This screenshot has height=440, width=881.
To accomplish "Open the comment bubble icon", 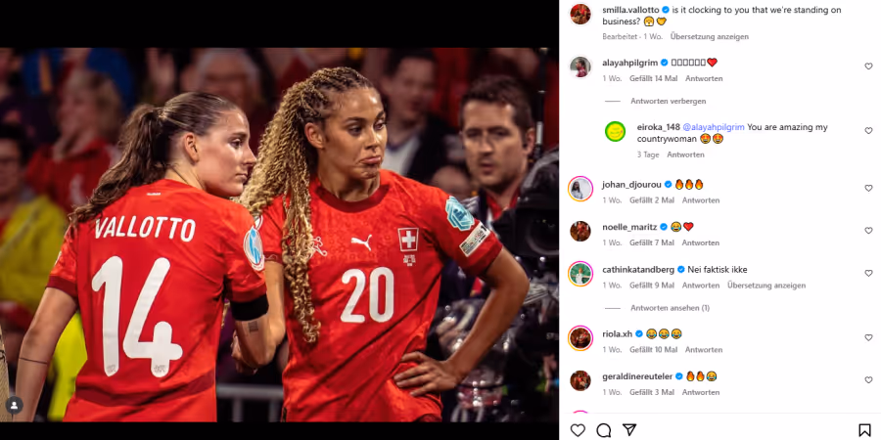I will pyautogui.click(x=603, y=430).
